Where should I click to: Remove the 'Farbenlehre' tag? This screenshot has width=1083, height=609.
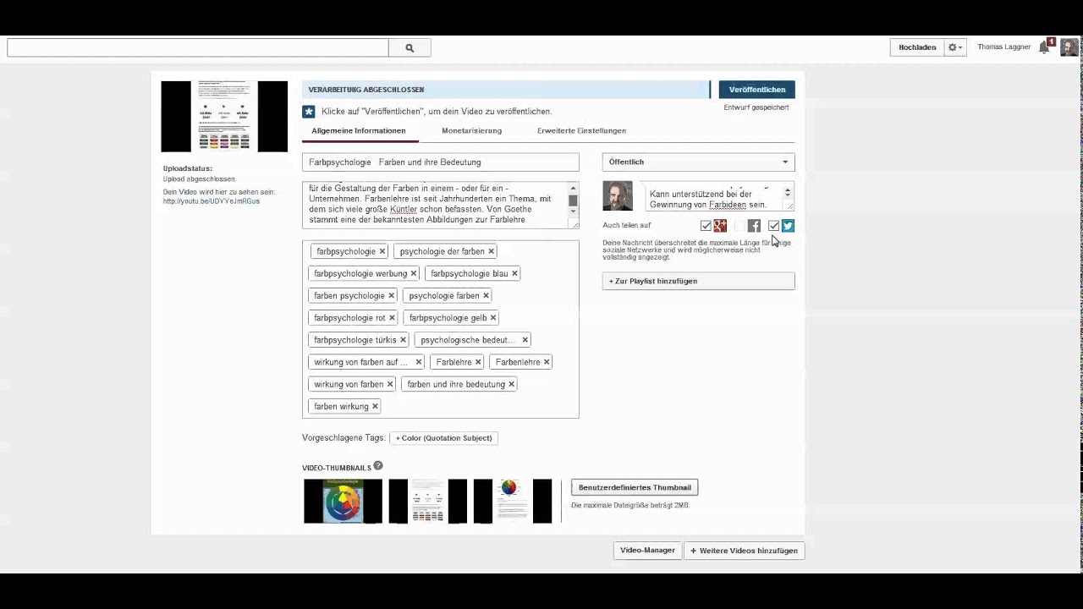(547, 362)
